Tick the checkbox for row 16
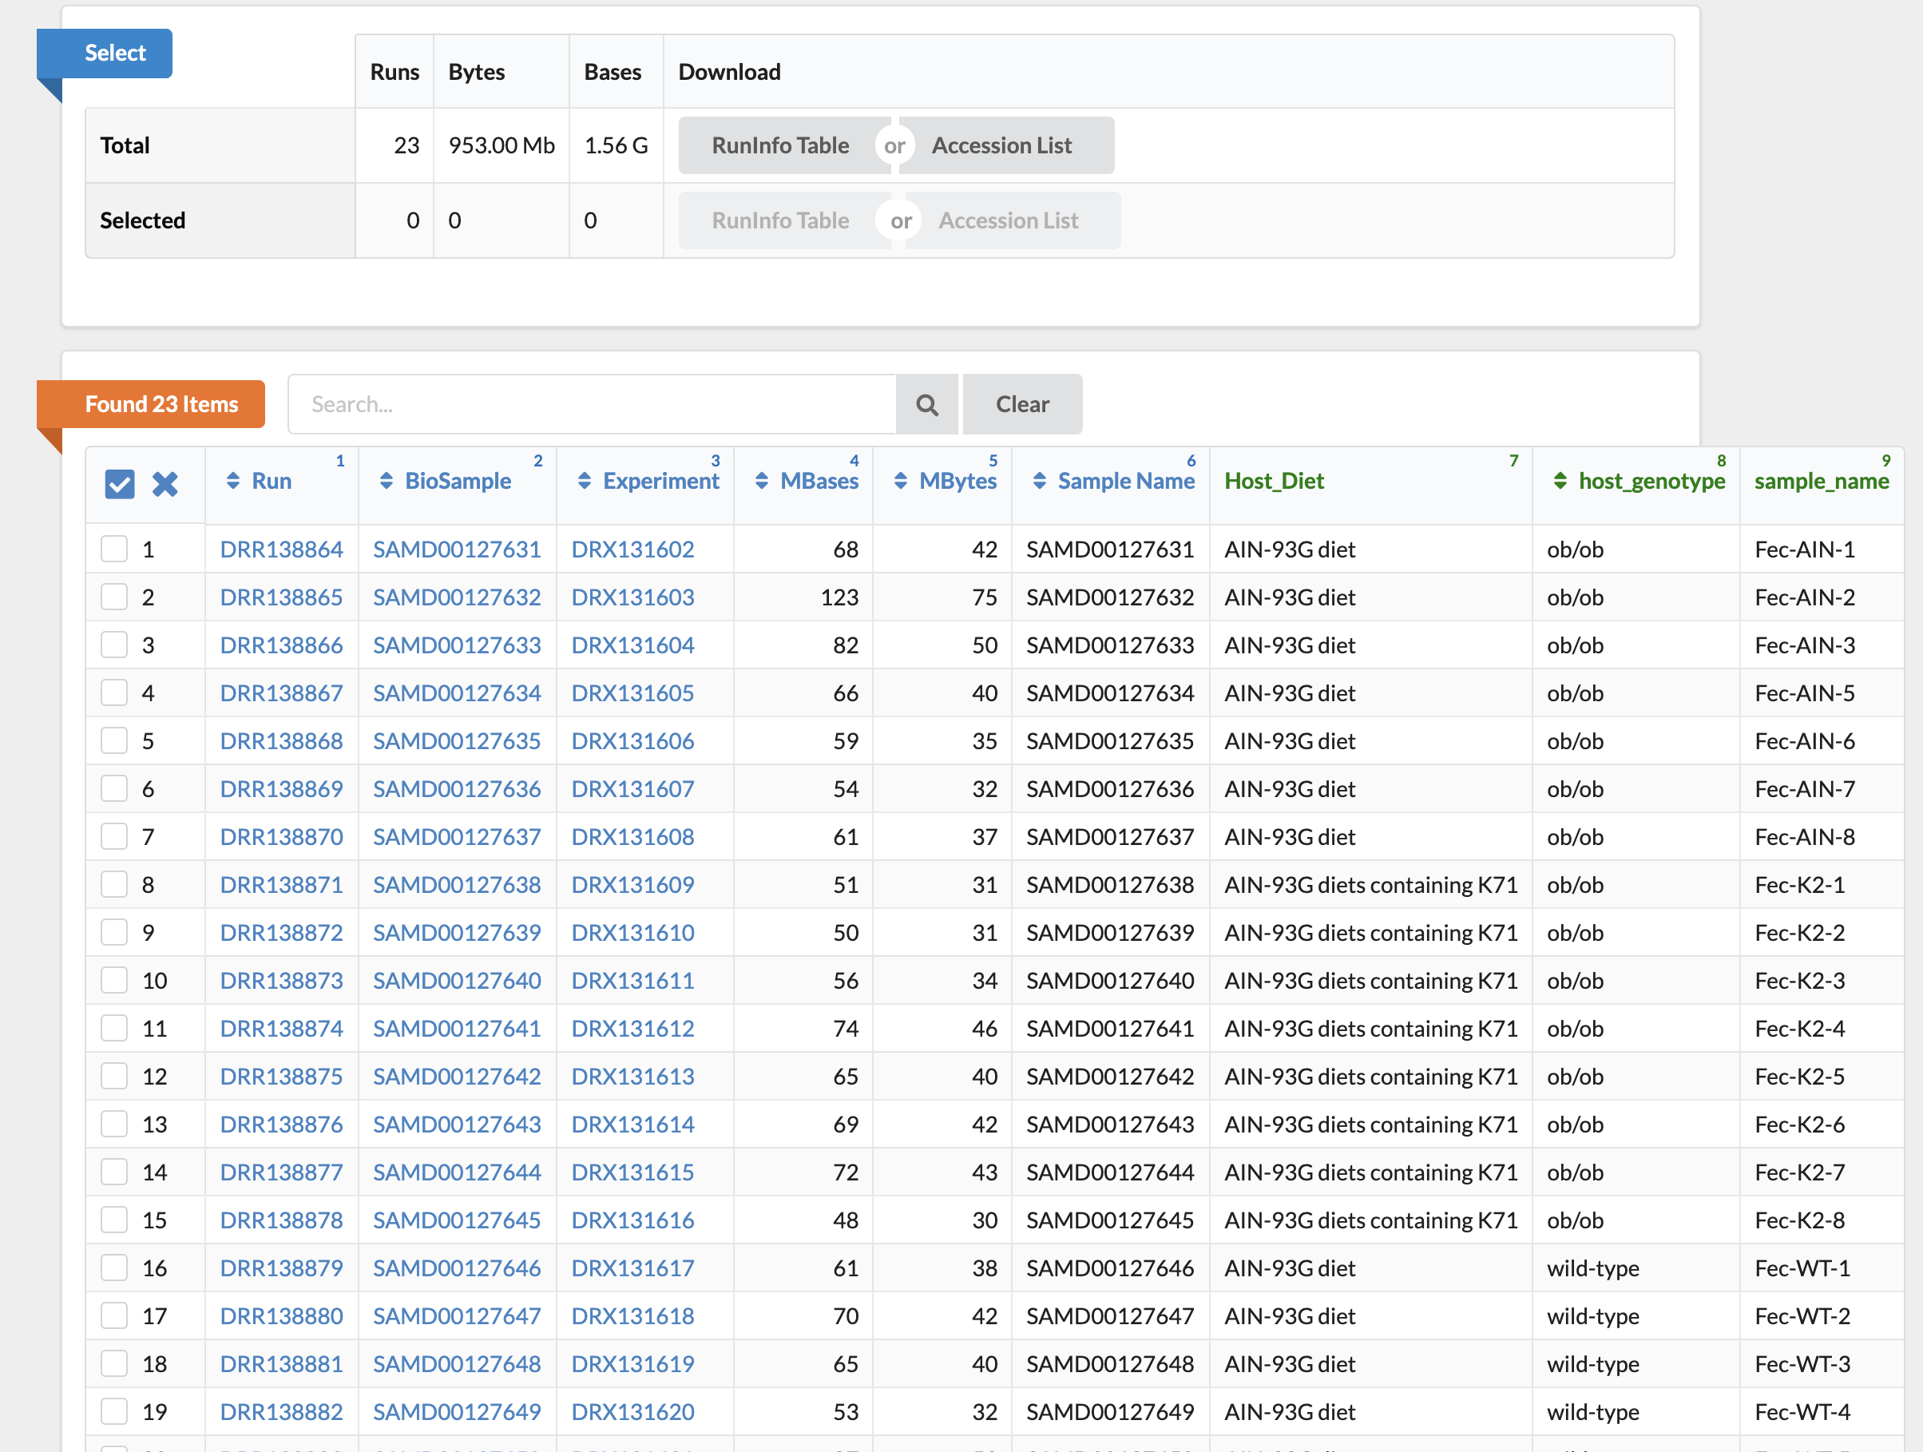 coord(114,1268)
